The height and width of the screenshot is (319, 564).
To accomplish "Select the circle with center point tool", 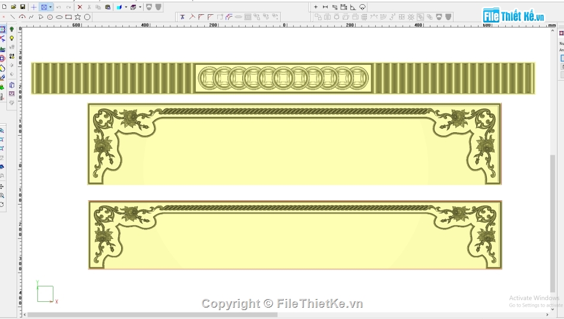I will [x=50, y=17].
